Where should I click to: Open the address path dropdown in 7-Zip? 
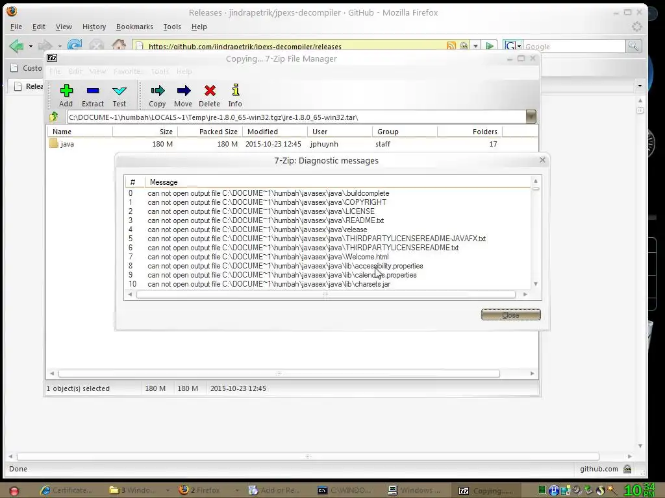point(531,117)
